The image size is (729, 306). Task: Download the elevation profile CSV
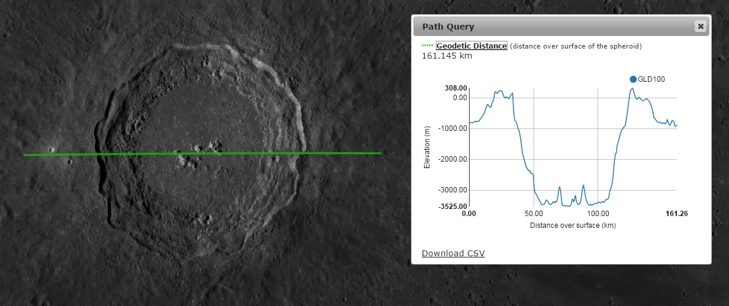[x=453, y=253]
